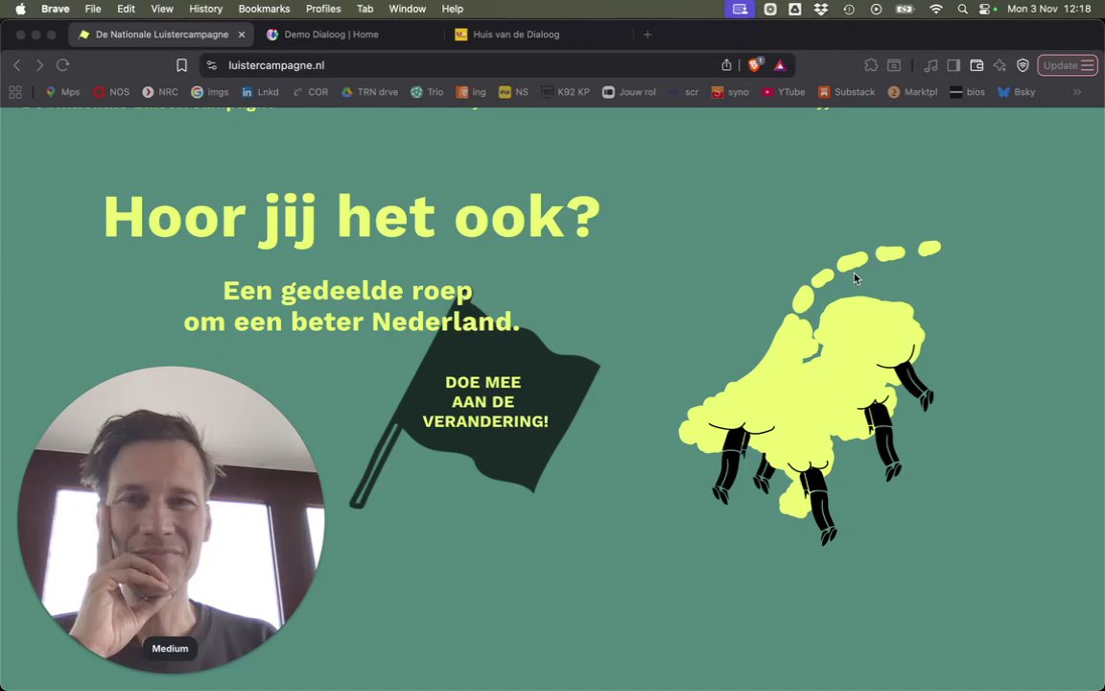The height and width of the screenshot is (691, 1105).
Task: Open the Substack bookmark
Action: tap(846, 92)
